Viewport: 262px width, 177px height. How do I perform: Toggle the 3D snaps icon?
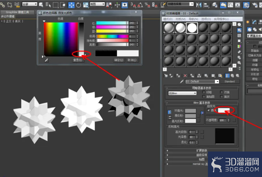point(133,5)
